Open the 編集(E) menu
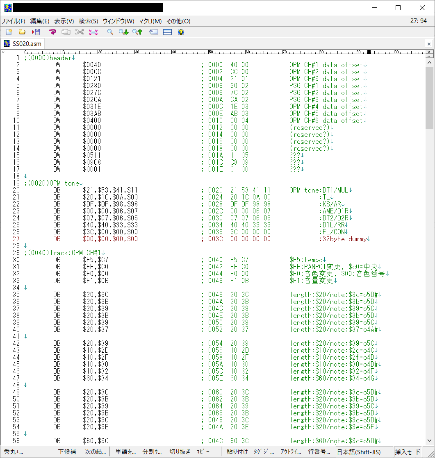 coord(39,21)
